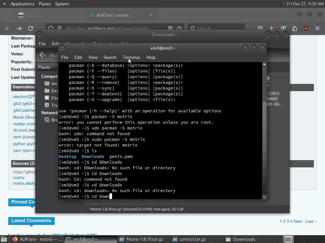
Task: Open the Places menu in top panel
Action: click(45, 4)
